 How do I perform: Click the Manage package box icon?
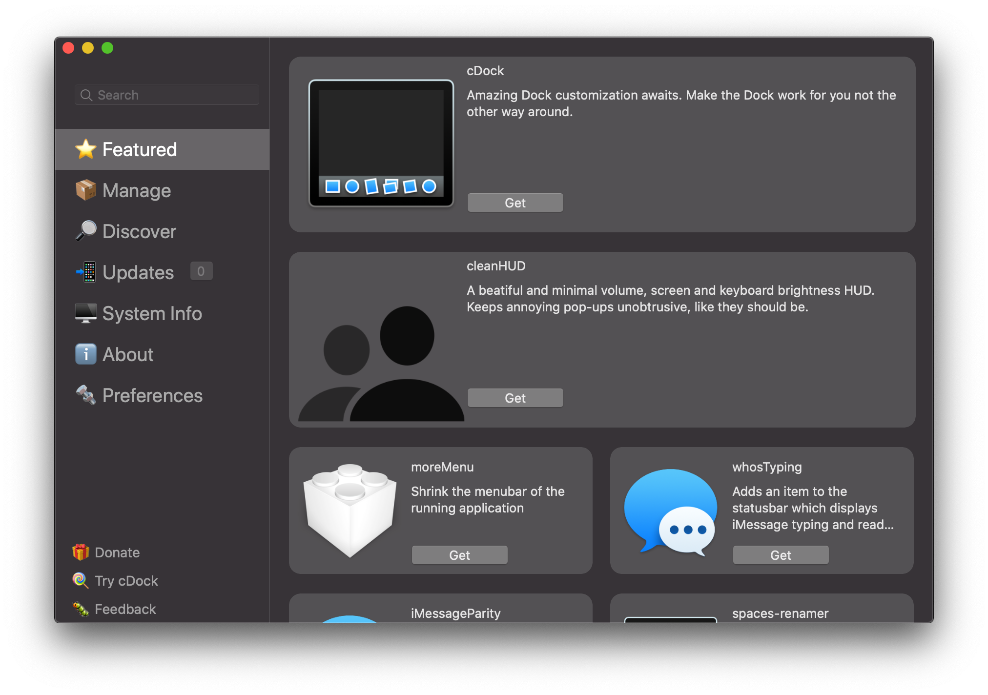[85, 190]
